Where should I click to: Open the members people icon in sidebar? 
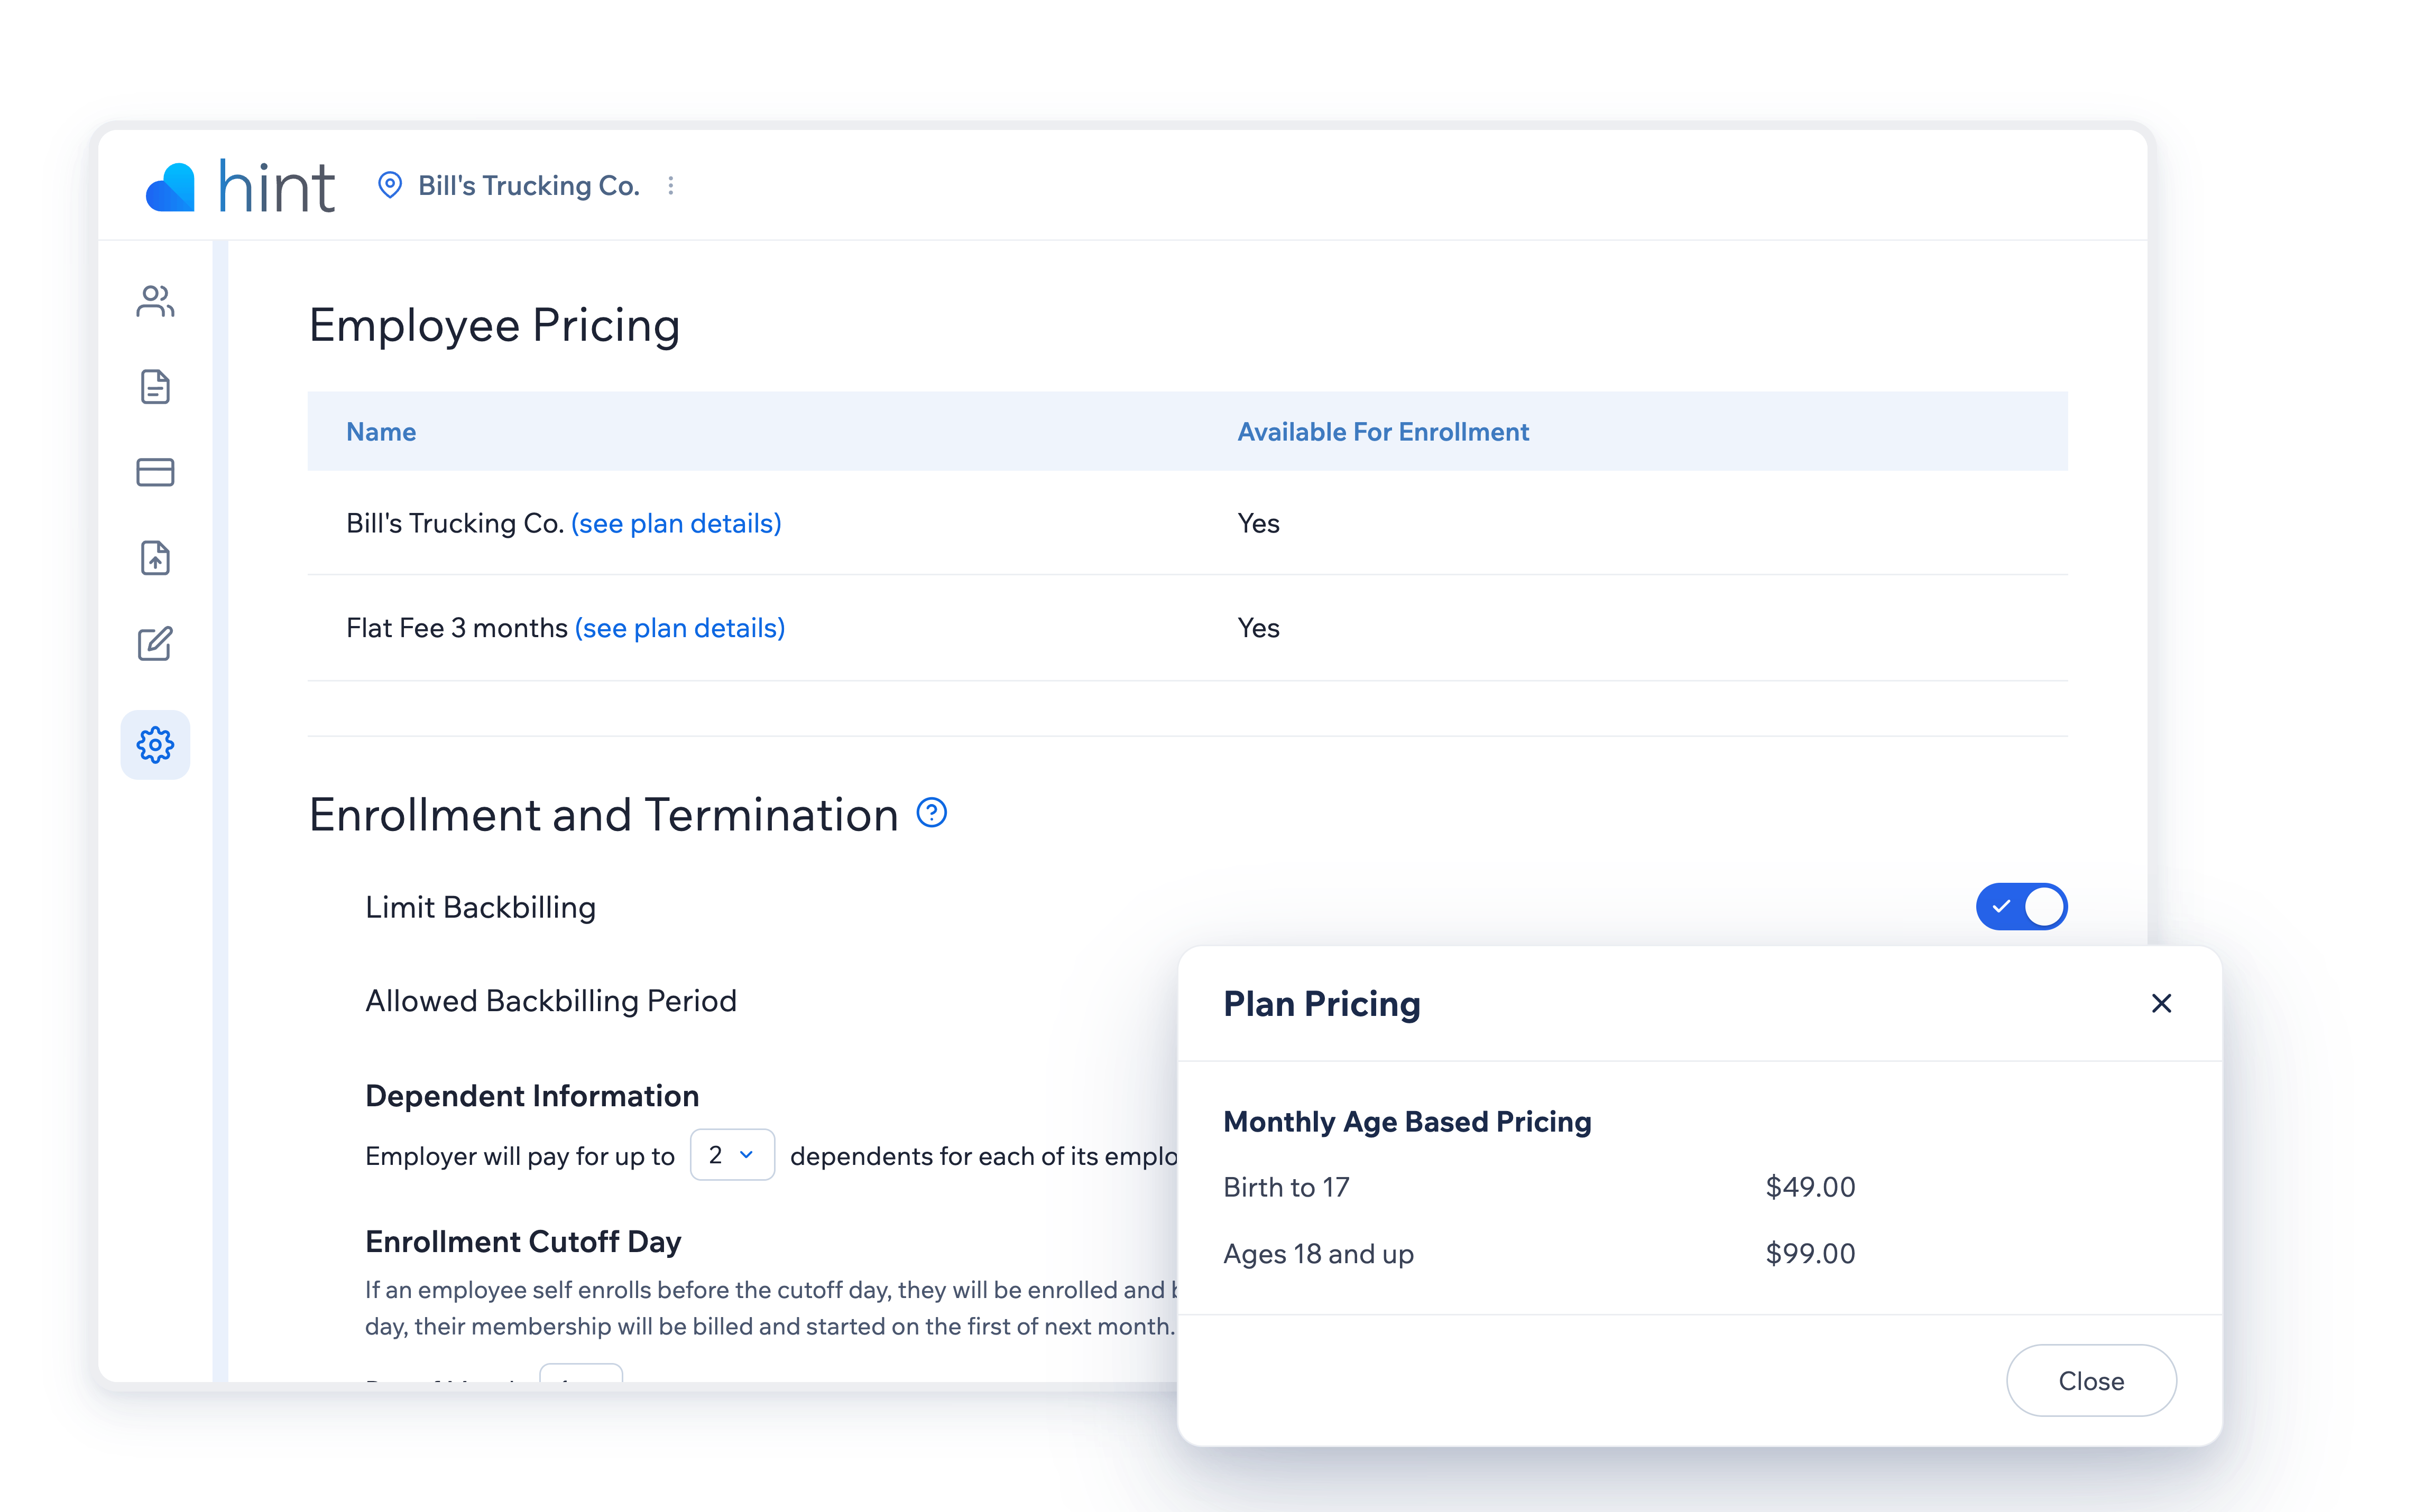point(155,301)
